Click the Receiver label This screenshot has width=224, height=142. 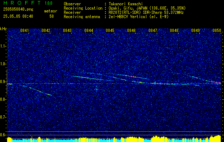pos(72,12)
